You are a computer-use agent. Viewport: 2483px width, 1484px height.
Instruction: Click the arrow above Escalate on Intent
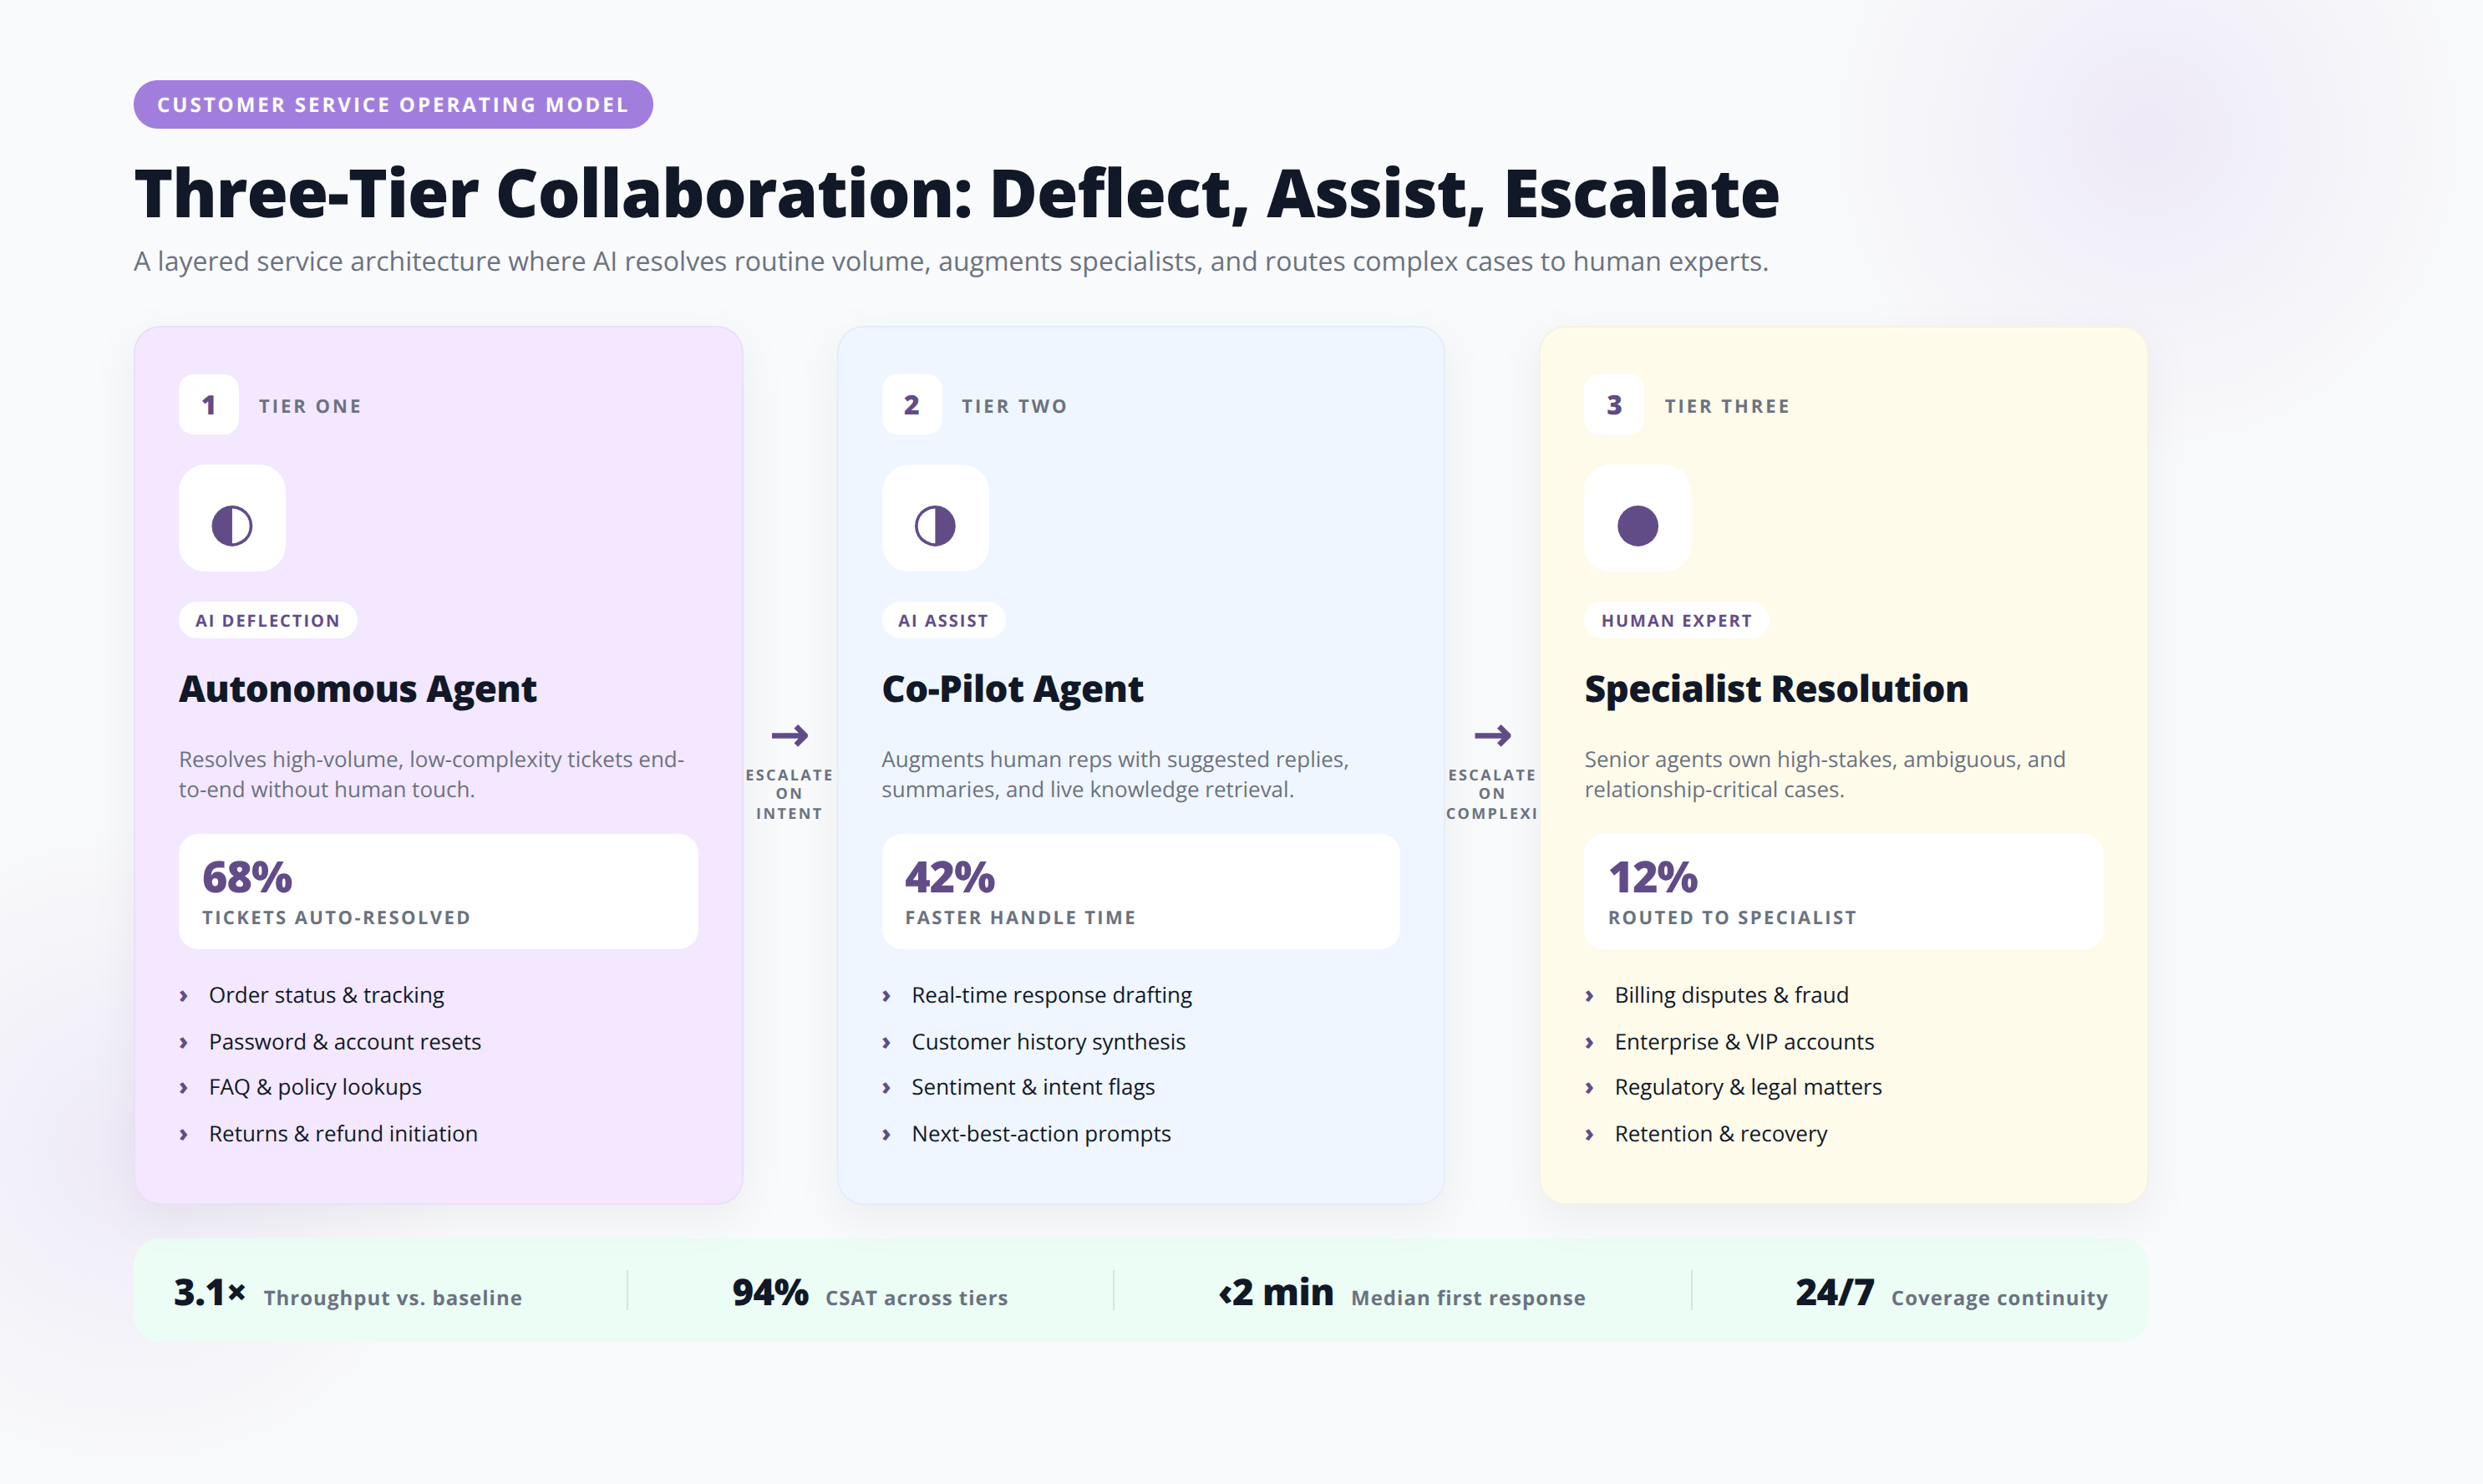790,735
